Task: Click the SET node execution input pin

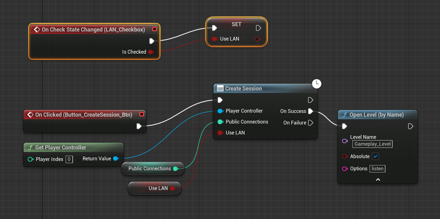Action: [214, 28]
